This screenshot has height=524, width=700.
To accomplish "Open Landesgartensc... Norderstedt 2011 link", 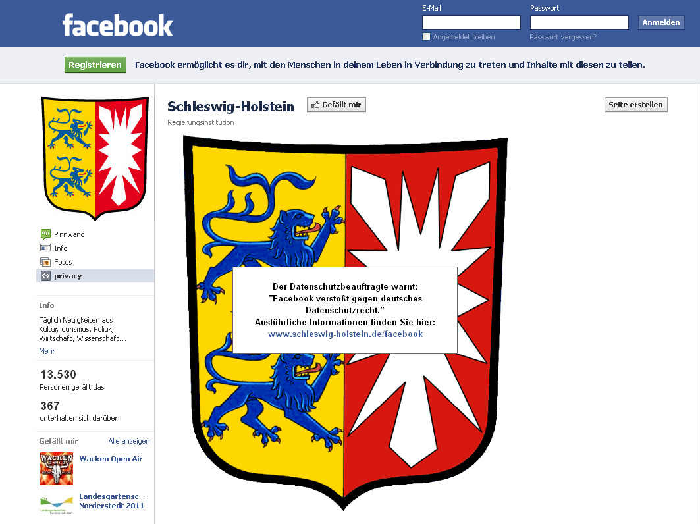I will [111, 501].
